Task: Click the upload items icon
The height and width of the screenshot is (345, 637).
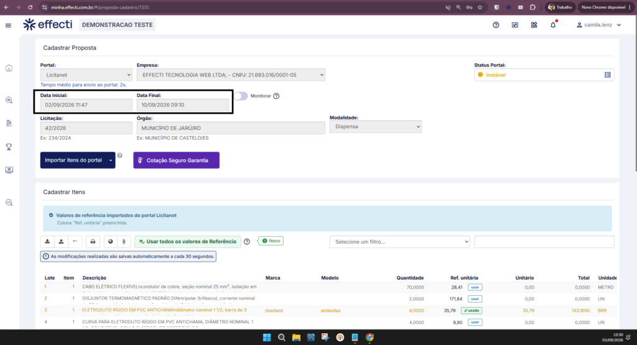Action: click(61, 241)
